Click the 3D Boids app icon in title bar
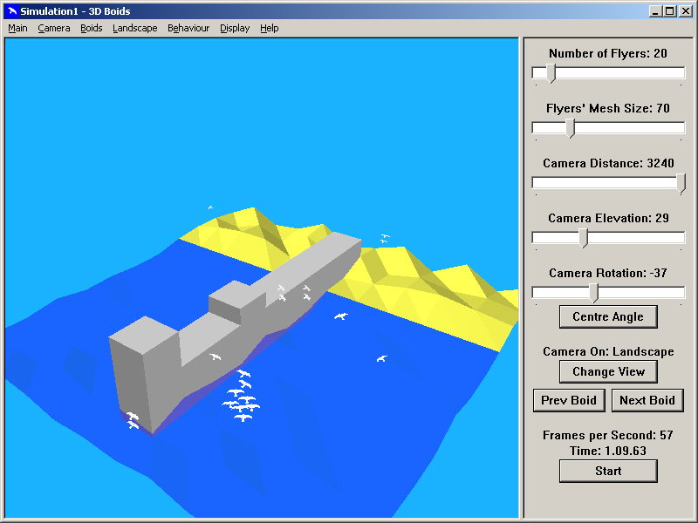 [12, 11]
